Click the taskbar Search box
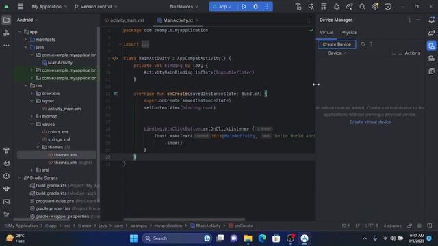 (x=177, y=238)
